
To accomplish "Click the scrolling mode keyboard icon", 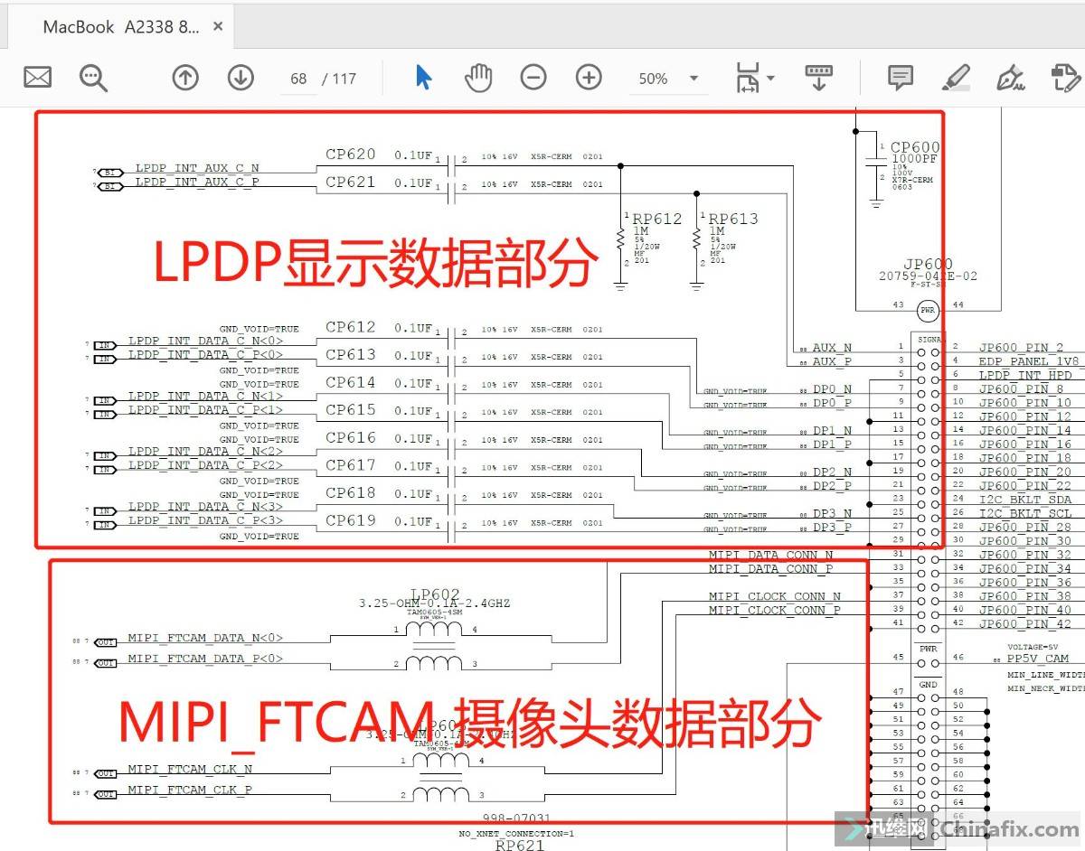I will coord(818,78).
